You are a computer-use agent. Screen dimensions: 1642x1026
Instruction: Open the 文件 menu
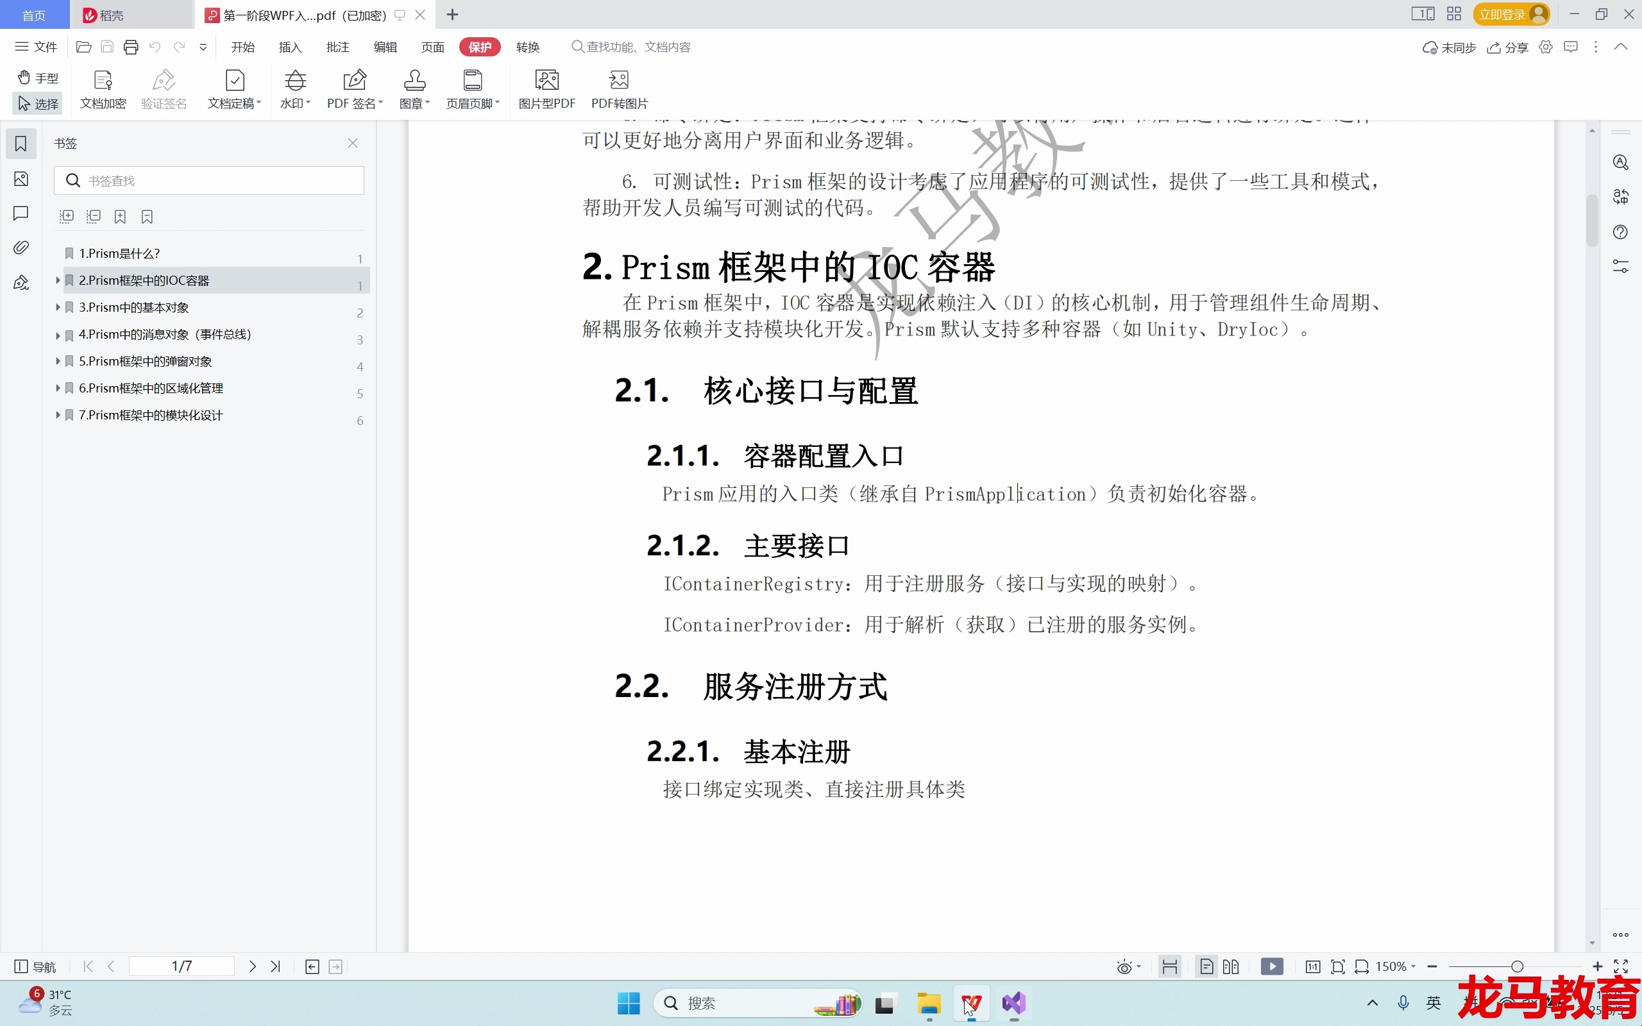click(35, 47)
